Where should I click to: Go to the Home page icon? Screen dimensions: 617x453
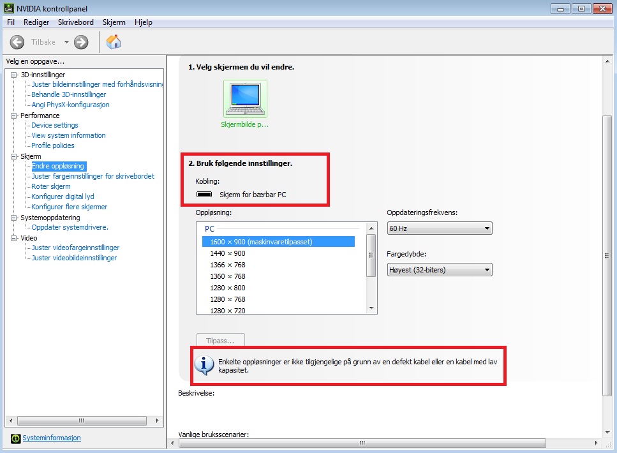(114, 41)
